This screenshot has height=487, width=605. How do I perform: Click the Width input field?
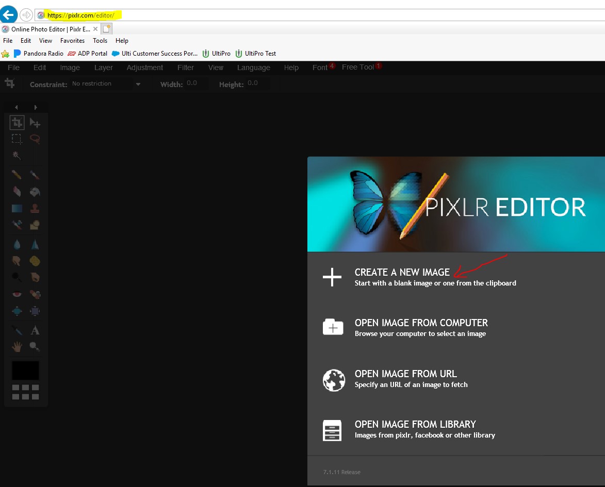pyautogui.click(x=196, y=83)
